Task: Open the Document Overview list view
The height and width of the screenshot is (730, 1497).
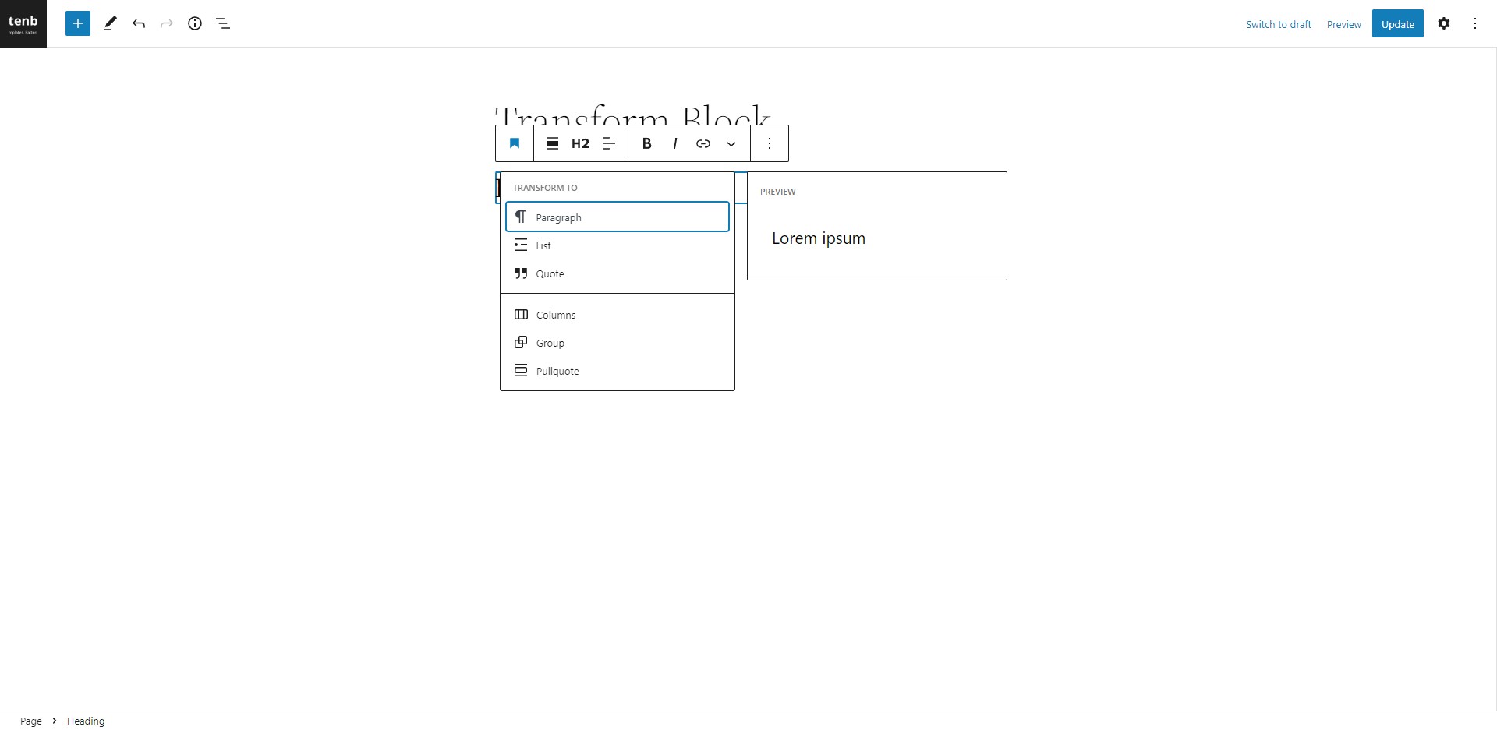Action: pyautogui.click(x=223, y=23)
